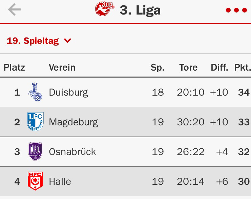Click the Platz column header
251x199 pixels.
pos(14,67)
